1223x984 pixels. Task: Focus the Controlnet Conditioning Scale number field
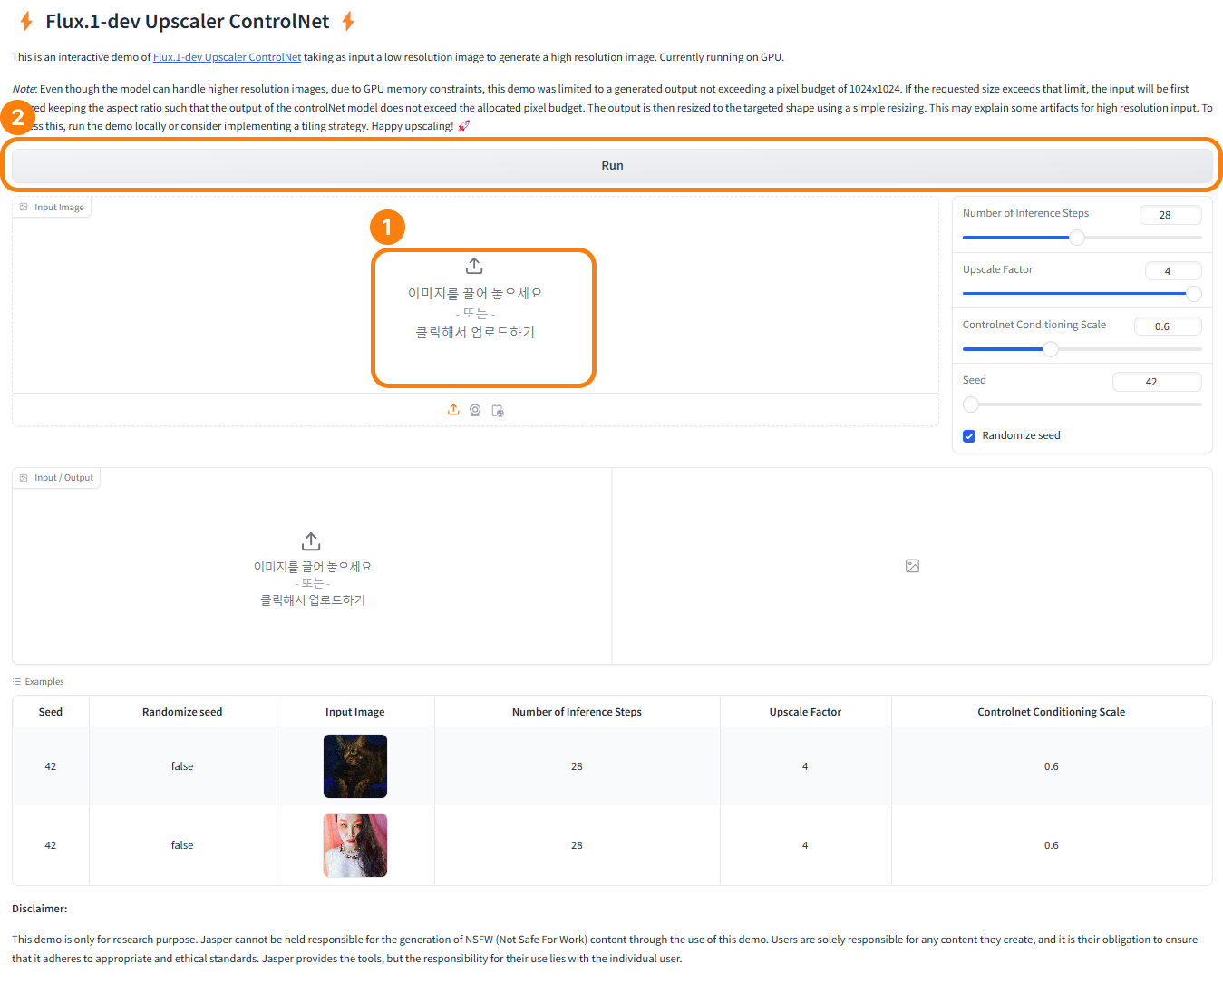point(1168,326)
